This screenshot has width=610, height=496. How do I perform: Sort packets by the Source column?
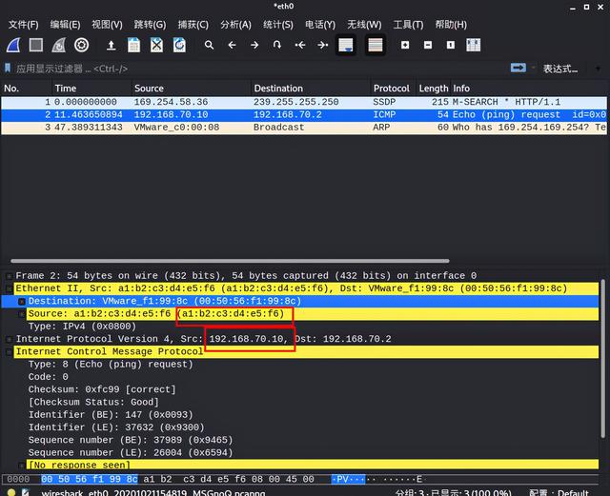[192, 89]
